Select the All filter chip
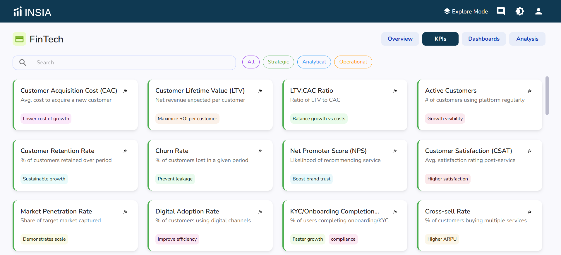The image size is (561, 255). tap(251, 62)
